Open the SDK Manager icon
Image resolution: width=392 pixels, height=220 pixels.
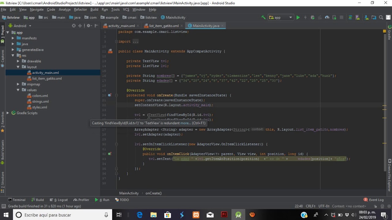(366, 17)
